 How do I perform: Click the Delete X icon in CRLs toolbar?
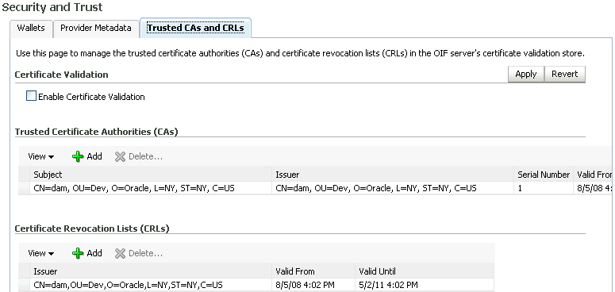(x=120, y=254)
